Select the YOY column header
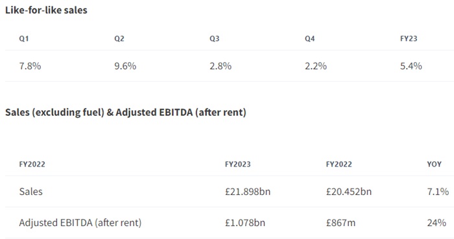The width and height of the screenshot is (454, 239). 434,164
